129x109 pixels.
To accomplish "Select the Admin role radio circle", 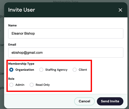I will click(11, 85).
